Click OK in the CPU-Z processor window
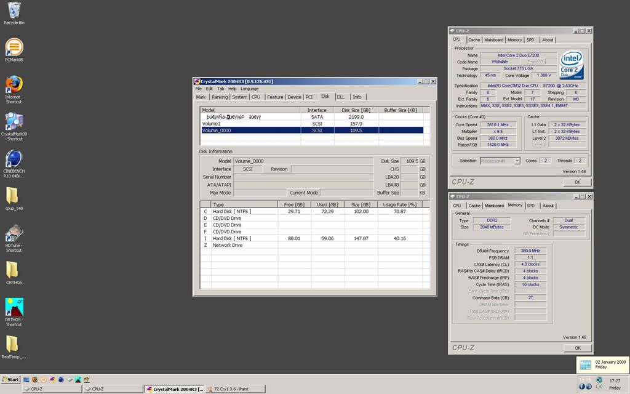 click(577, 182)
